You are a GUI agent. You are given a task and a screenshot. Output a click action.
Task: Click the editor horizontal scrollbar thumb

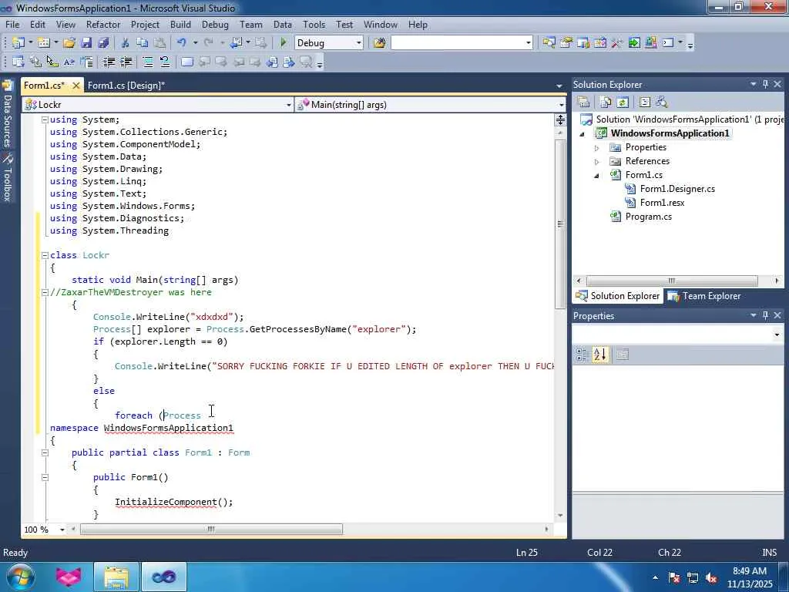tap(211, 529)
